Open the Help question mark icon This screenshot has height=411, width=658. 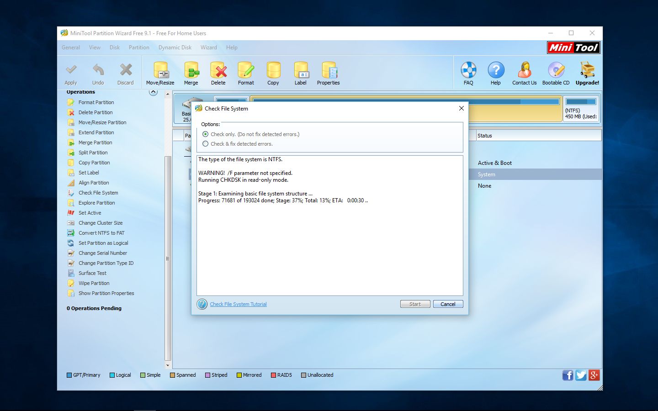coord(496,70)
